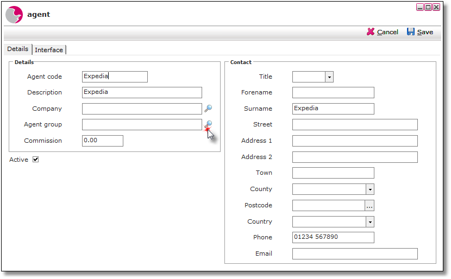Focus the Email field
Image resolution: width=451 pixels, height=279 pixels.
pyautogui.click(x=355, y=254)
